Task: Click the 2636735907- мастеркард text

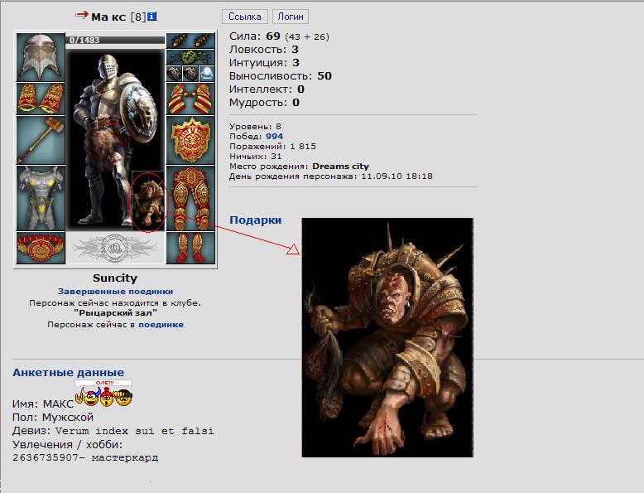Action: pyautogui.click(x=85, y=457)
